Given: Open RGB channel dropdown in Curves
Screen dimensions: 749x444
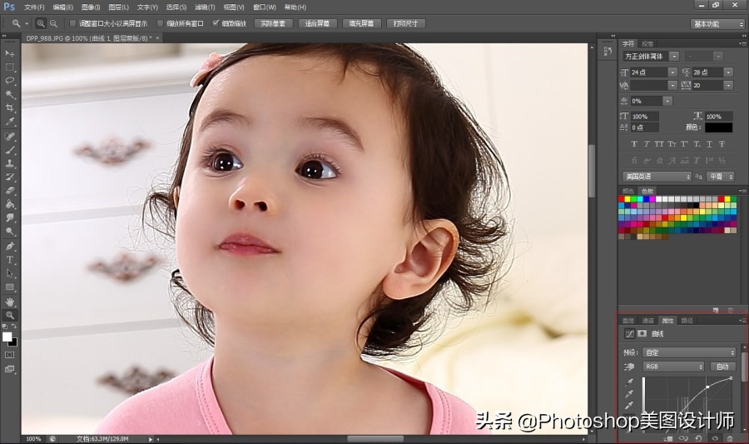Looking at the screenshot, I should tap(673, 367).
